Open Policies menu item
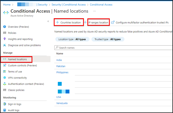 [x=12, y=33]
